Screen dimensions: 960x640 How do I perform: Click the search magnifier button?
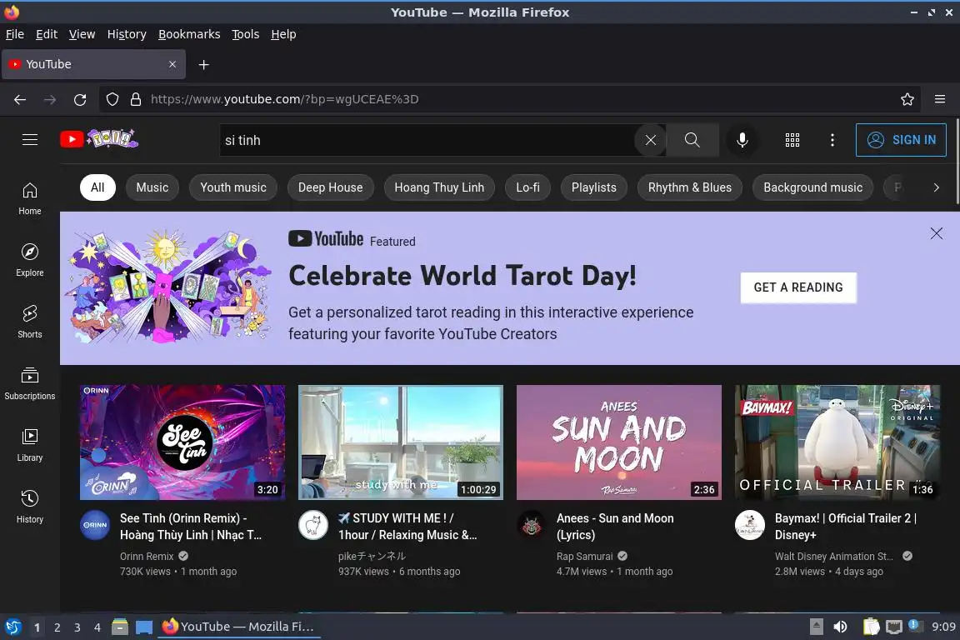tap(692, 140)
